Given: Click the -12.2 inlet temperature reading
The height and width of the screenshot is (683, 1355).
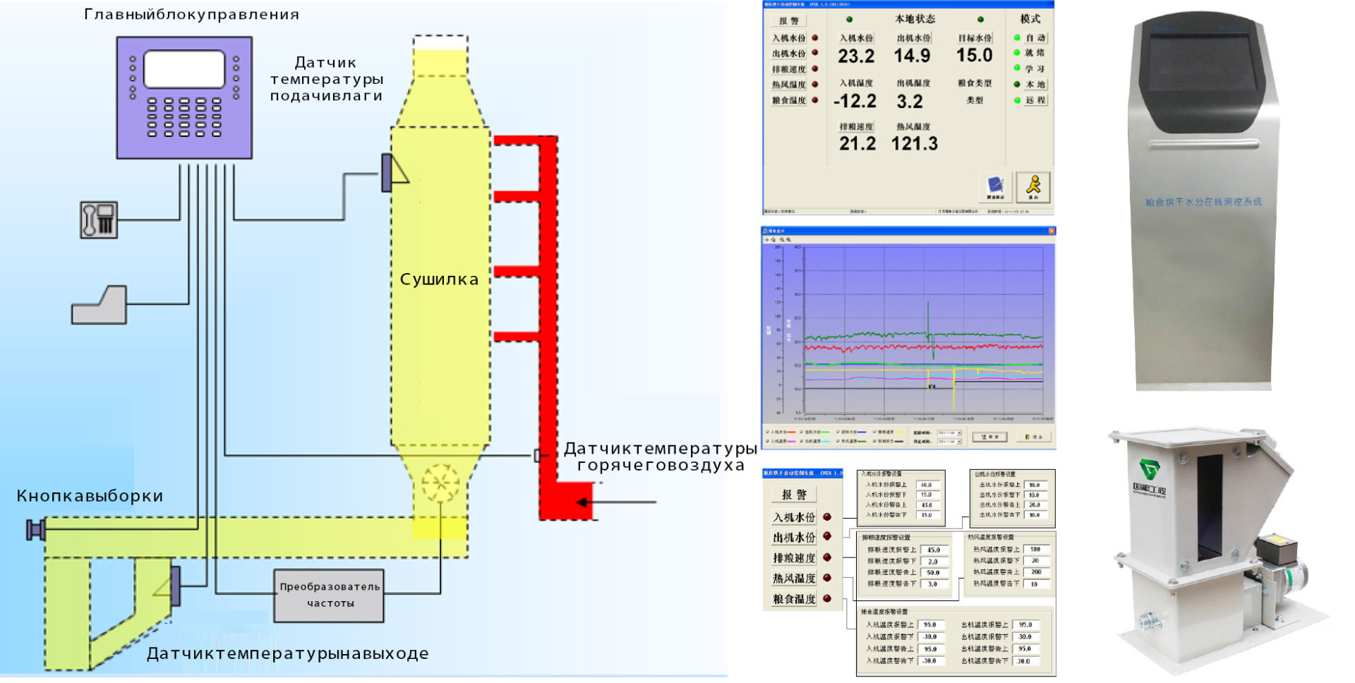Looking at the screenshot, I should point(855,102).
